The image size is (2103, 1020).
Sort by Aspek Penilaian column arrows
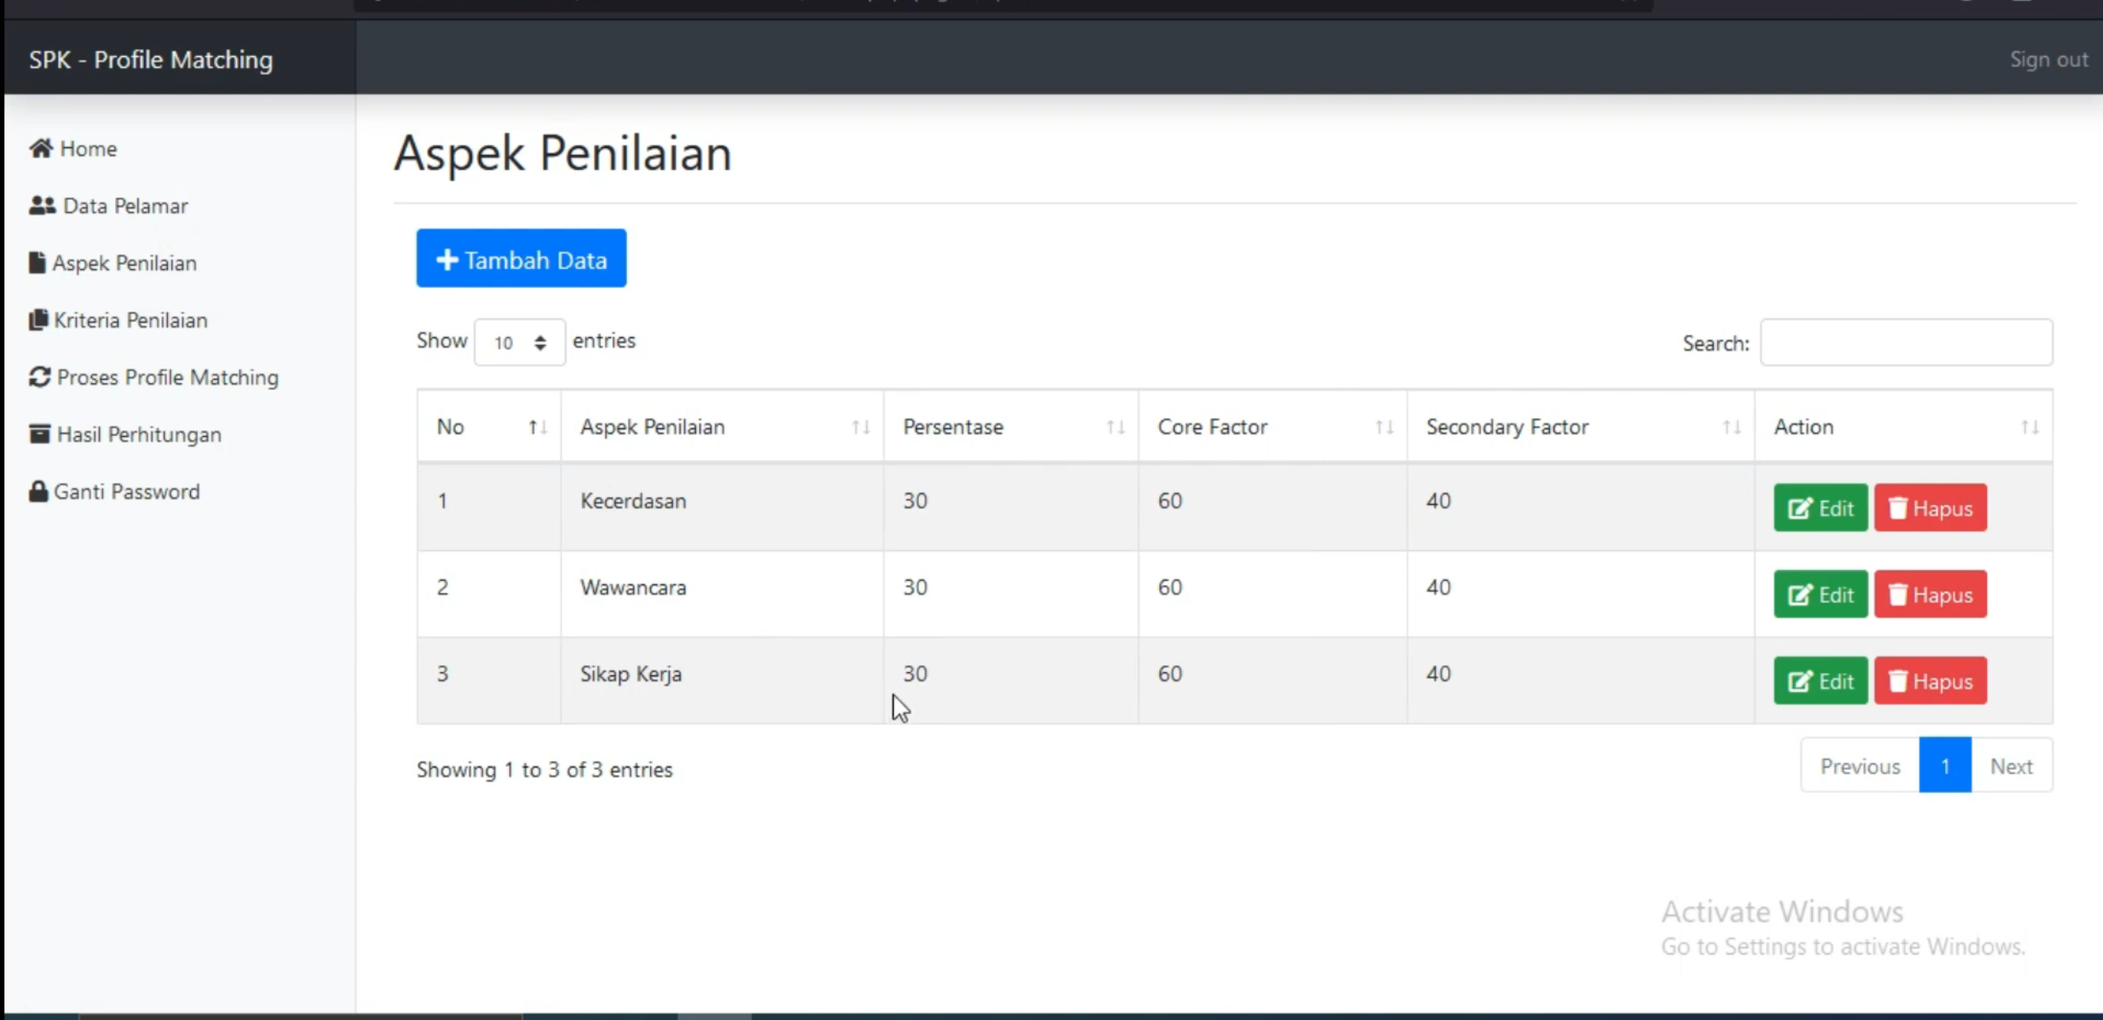click(861, 427)
